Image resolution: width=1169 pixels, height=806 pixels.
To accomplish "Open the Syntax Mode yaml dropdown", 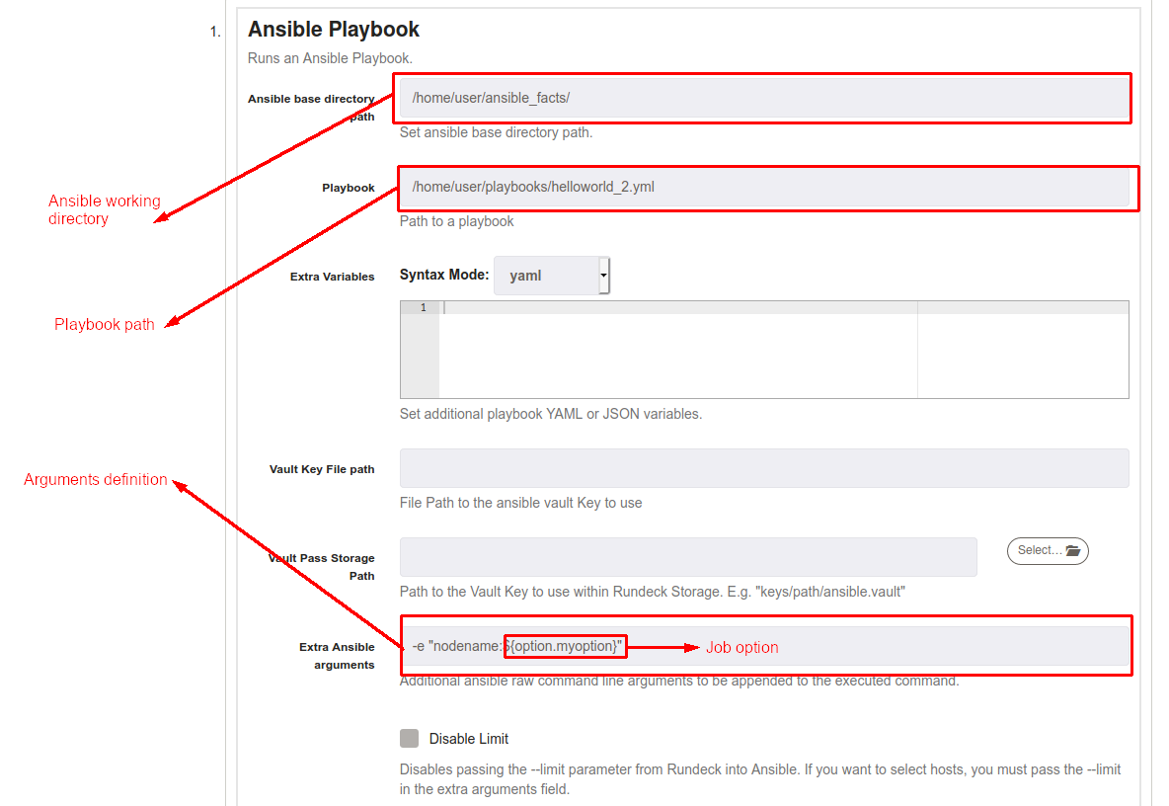I will click(x=552, y=276).
